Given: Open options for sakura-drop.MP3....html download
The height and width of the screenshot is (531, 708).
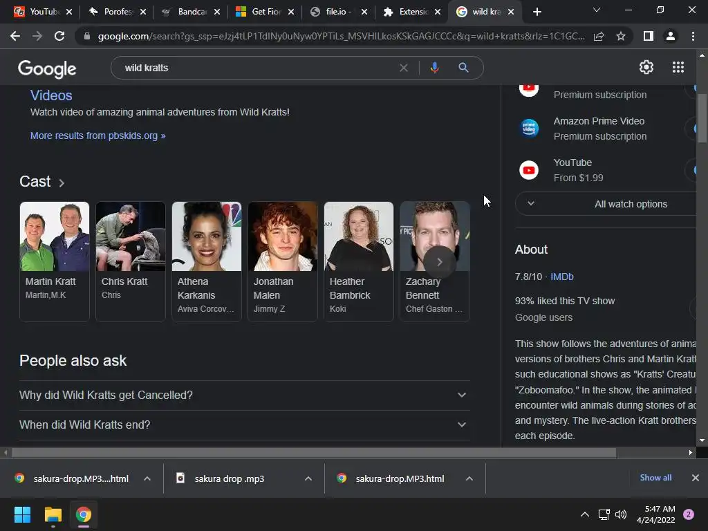Looking at the screenshot, I should coord(147,478).
